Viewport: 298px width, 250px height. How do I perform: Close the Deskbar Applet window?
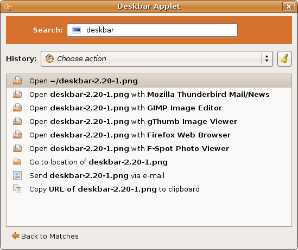pyautogui.click(x=288, y=6)
